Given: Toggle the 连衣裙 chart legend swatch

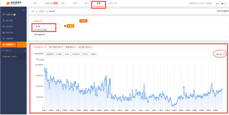Looking at the screenshot, I should coord(37,60).
